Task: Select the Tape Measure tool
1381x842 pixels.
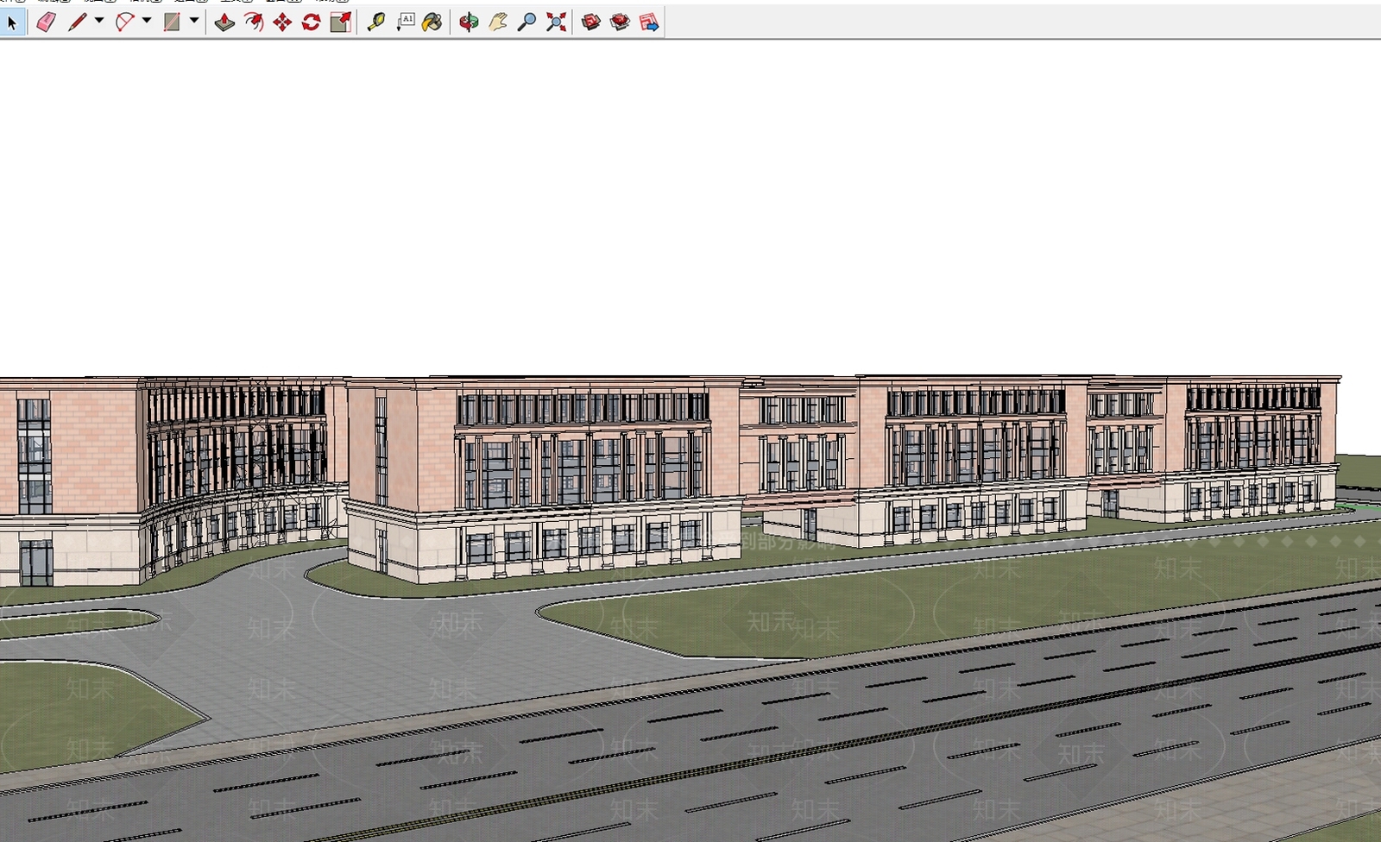Action: (x=375, y=22)
